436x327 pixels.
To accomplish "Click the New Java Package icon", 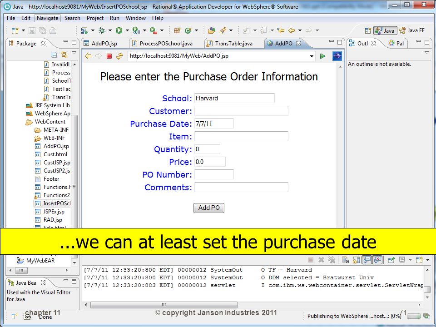I will 177,30.
